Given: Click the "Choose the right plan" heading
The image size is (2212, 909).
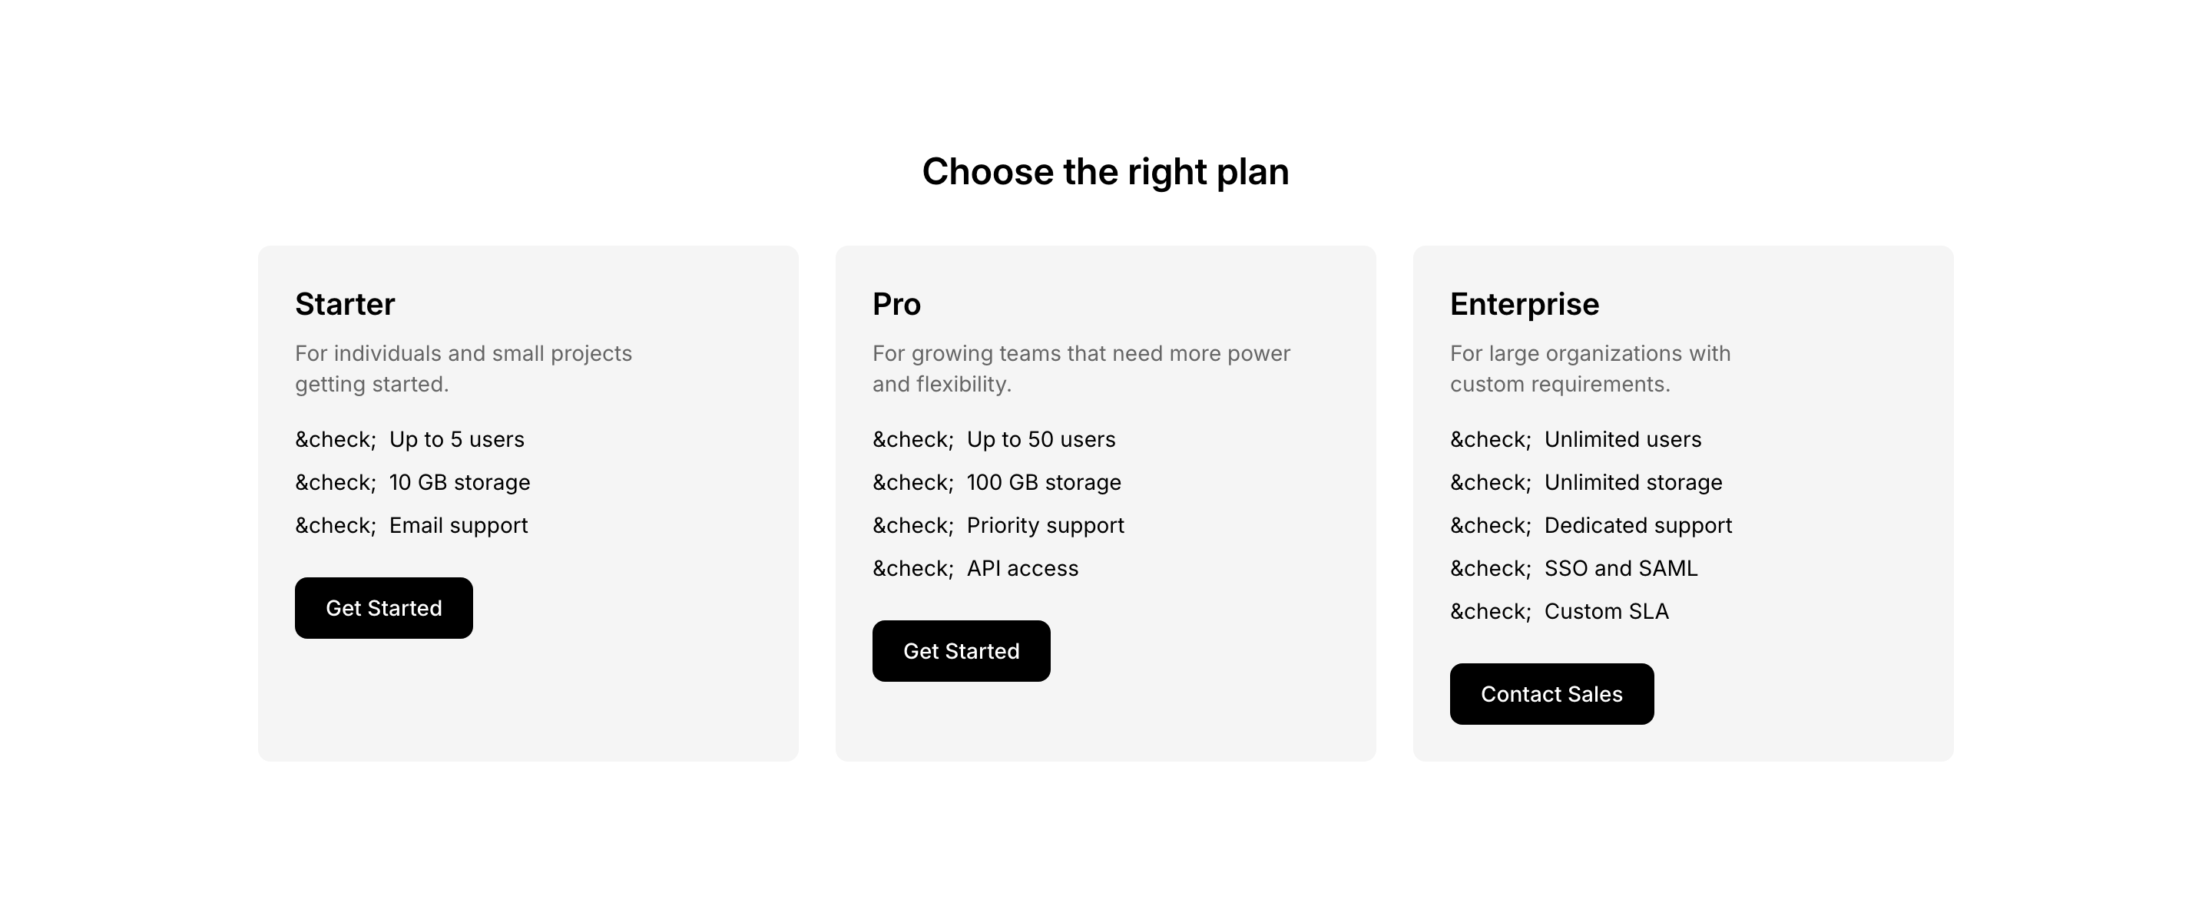Looking at the screenshot, I should click(1105, 172).
